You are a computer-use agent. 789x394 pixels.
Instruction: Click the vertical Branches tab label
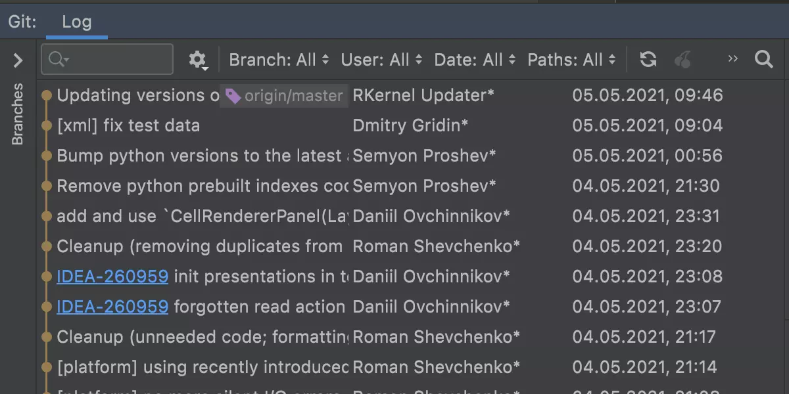18,114
